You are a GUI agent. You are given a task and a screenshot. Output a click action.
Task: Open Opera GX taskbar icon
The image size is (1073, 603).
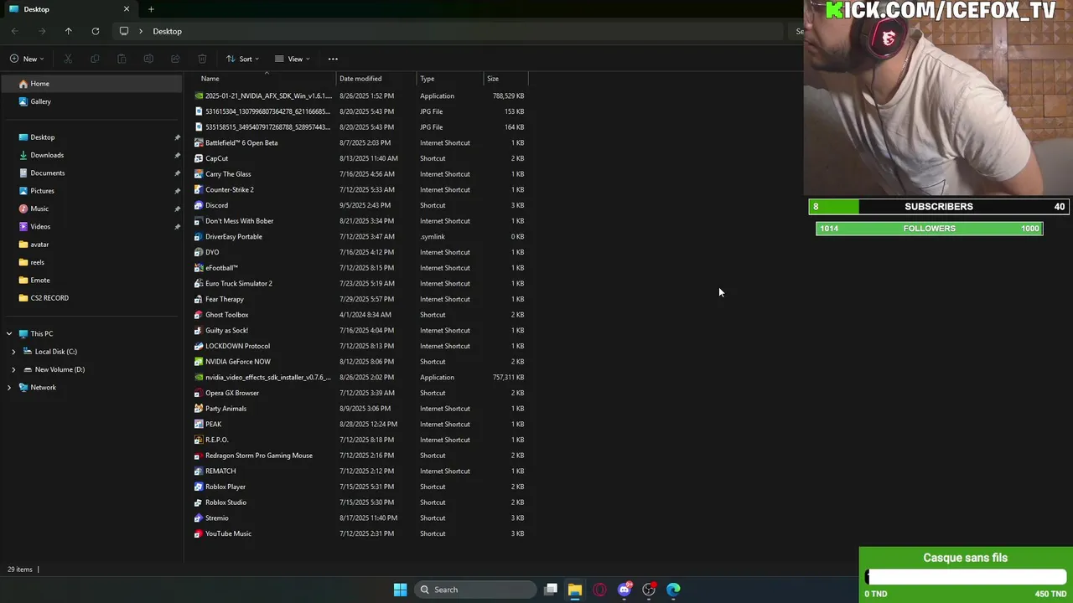tap(599, 590)
